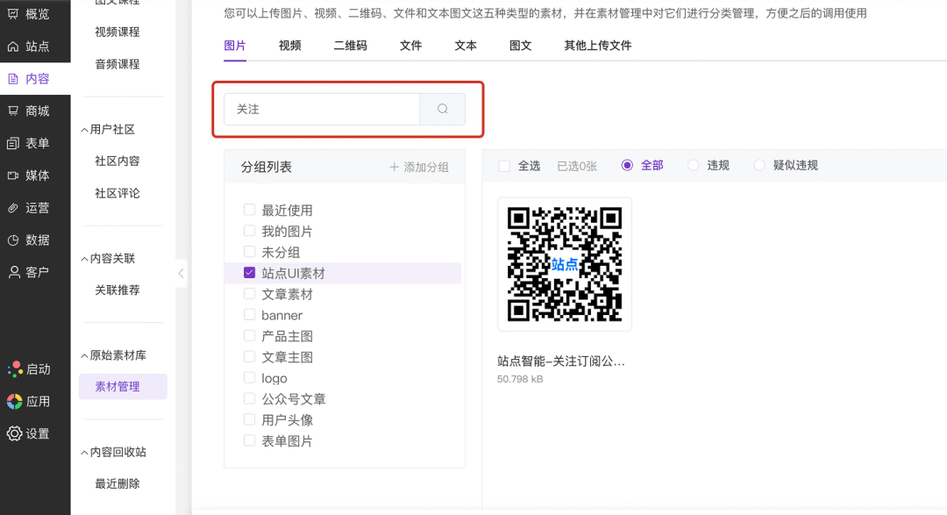Open the 设置 gear icon
This screenshot has width=947, height=515.
(x=14, y=433)
